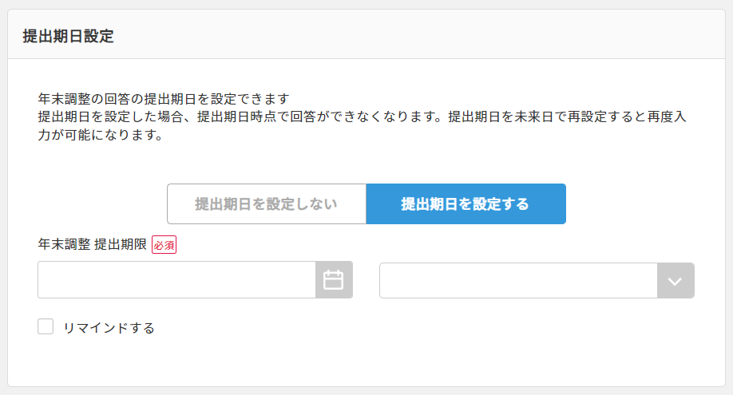Choose 提出期日を設定しない option

pyautogui.click(x=267, y=203)
